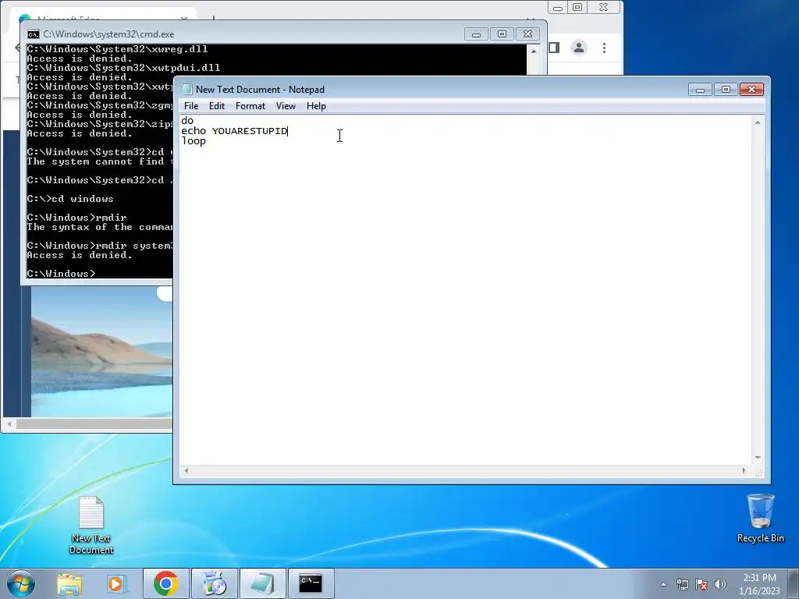Close the Notepad window

[x=751, y=90]
